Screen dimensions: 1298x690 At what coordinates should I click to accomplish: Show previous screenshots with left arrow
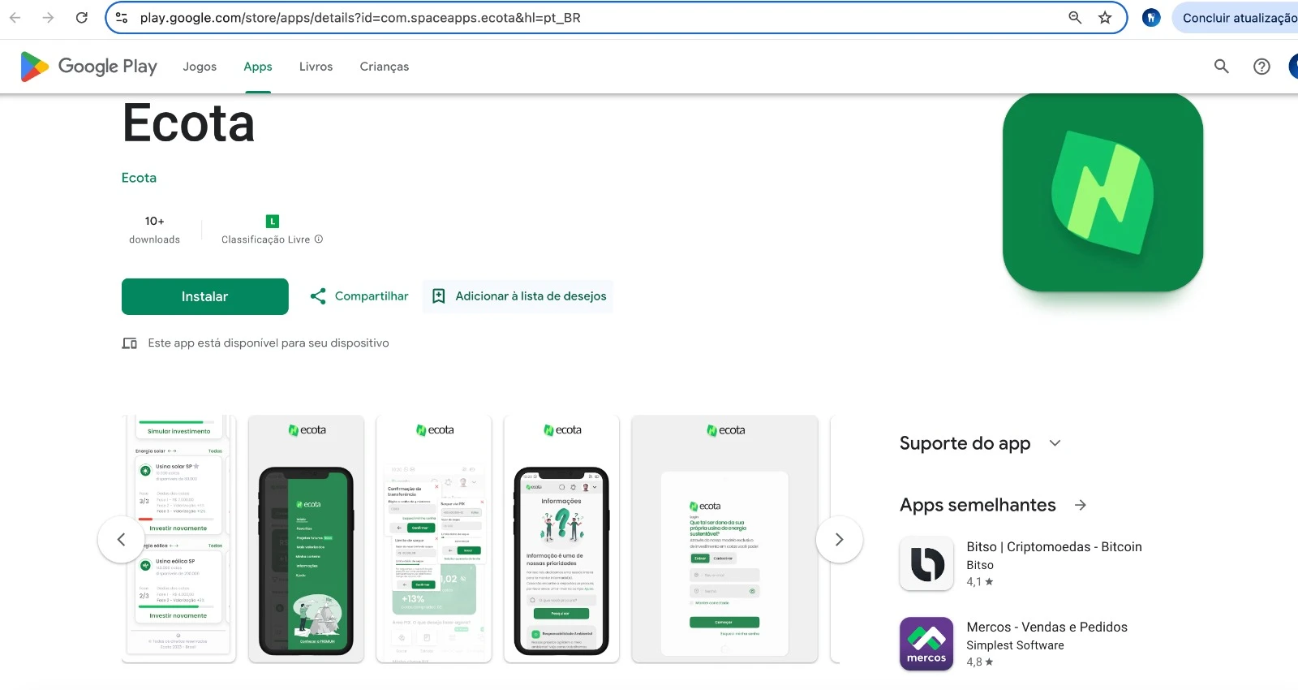coord(121,539)
